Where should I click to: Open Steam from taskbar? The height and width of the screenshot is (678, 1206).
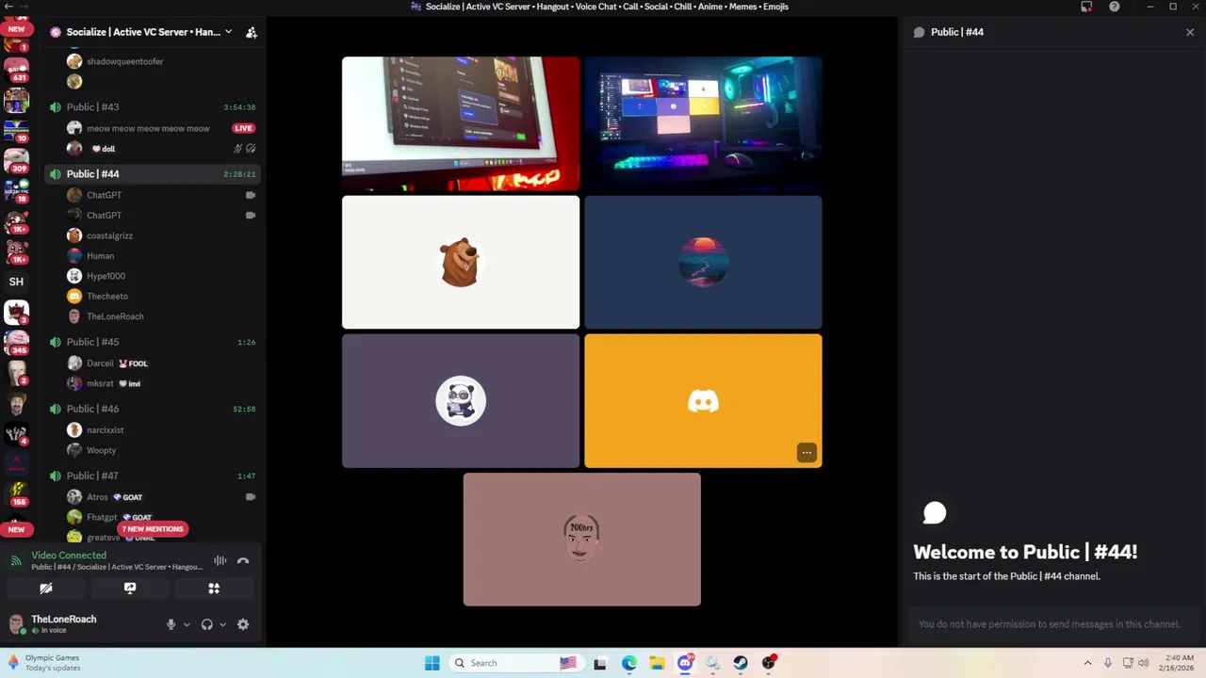pyautogui.click(x=741, y=663)
